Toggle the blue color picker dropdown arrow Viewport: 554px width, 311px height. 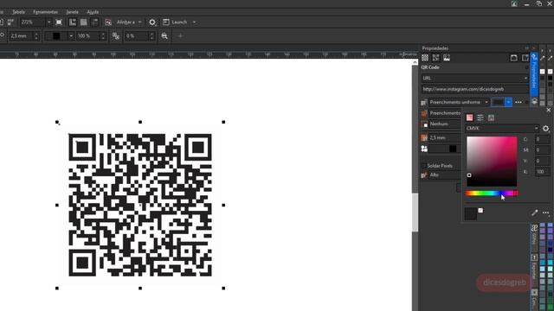tap(508, 102)
